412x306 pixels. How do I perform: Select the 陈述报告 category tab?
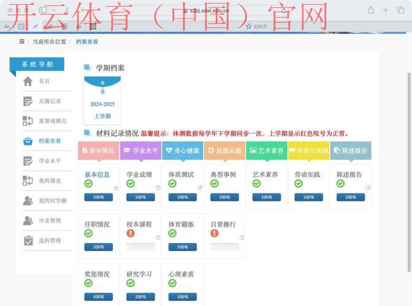[351, 151]
